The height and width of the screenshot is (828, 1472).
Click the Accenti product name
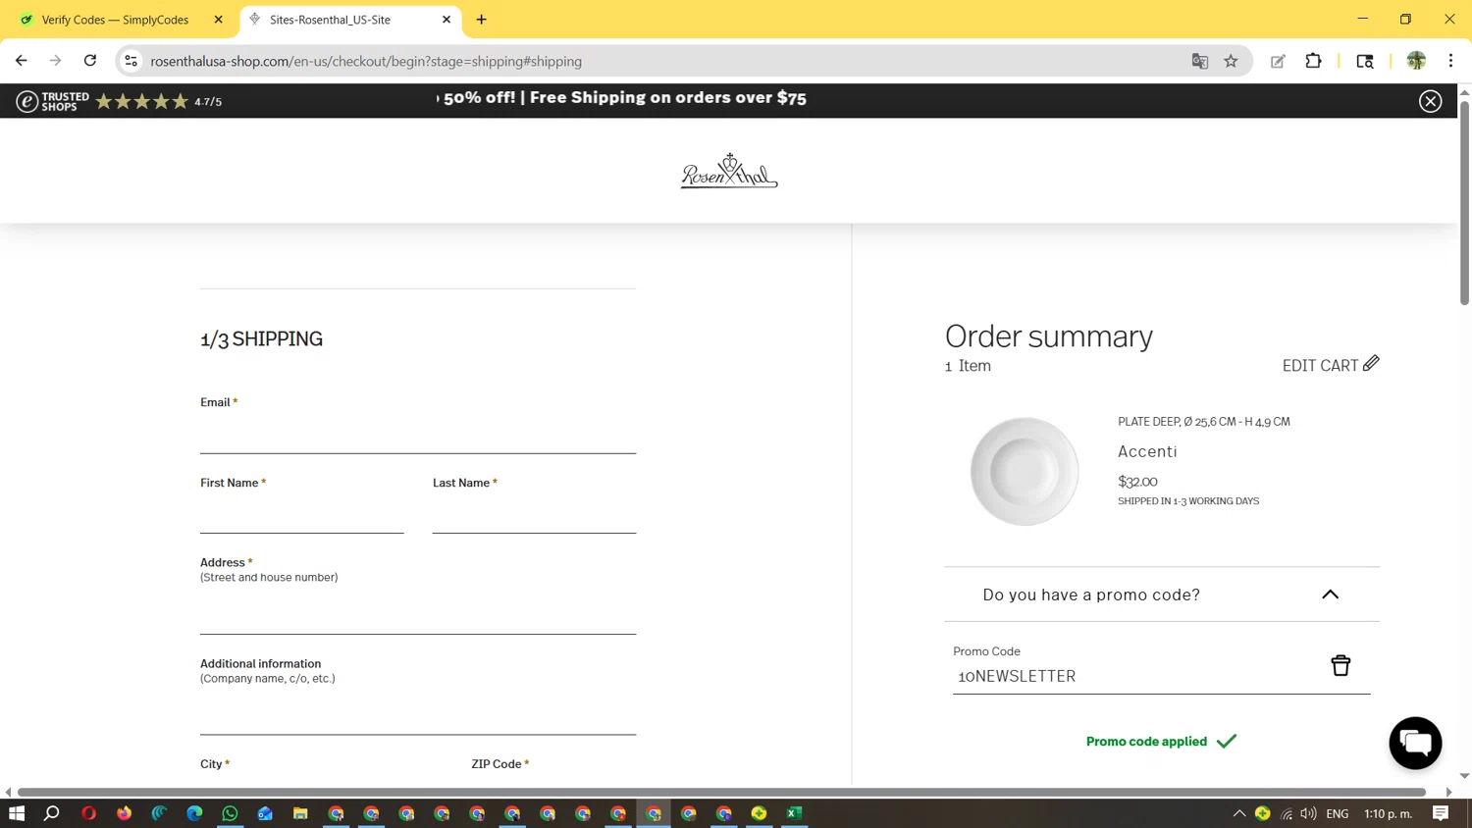tap(1147, 451)
